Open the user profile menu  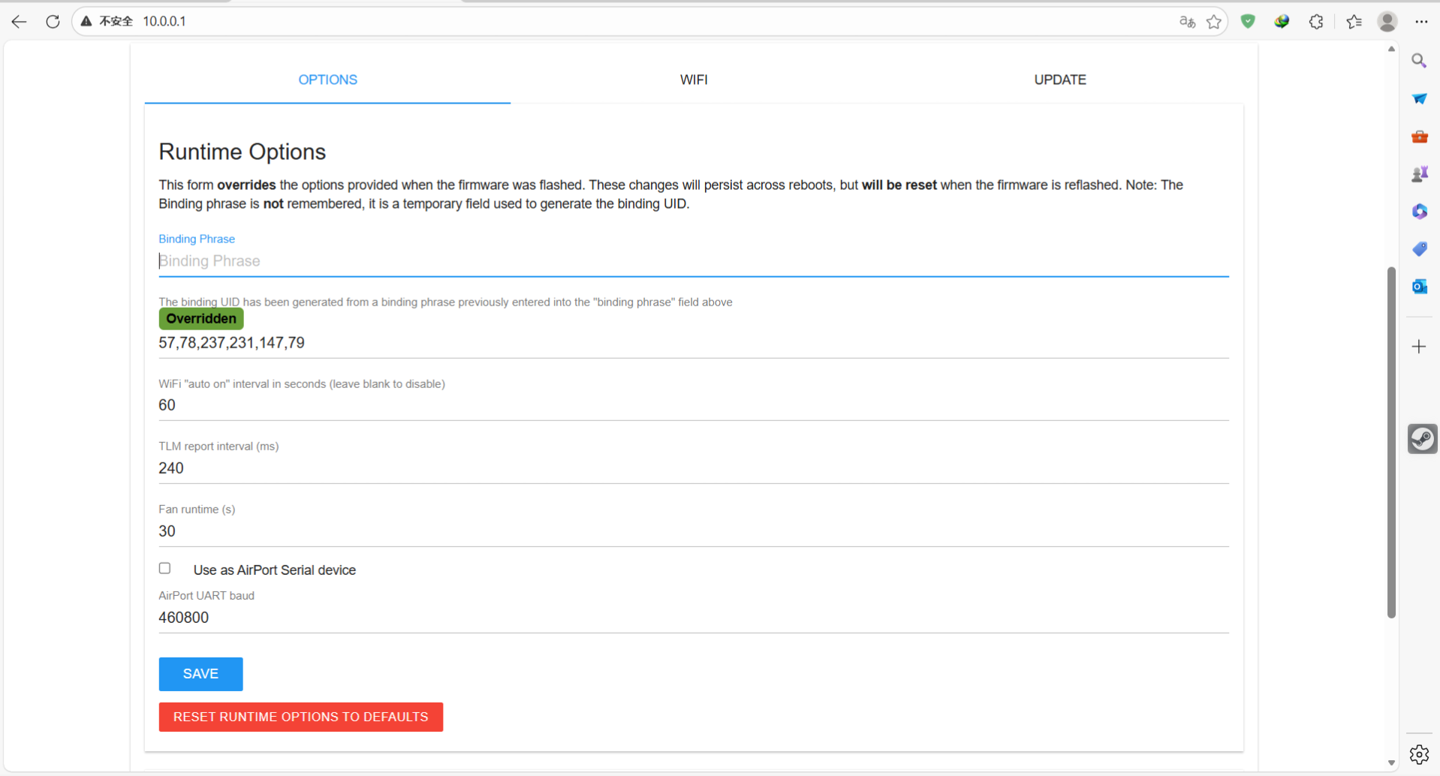[1387, 22]
